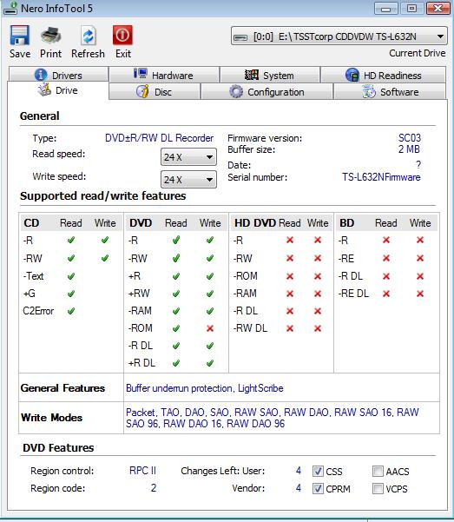
Task: Select the Drive tab
Action: tap(58, 90)
